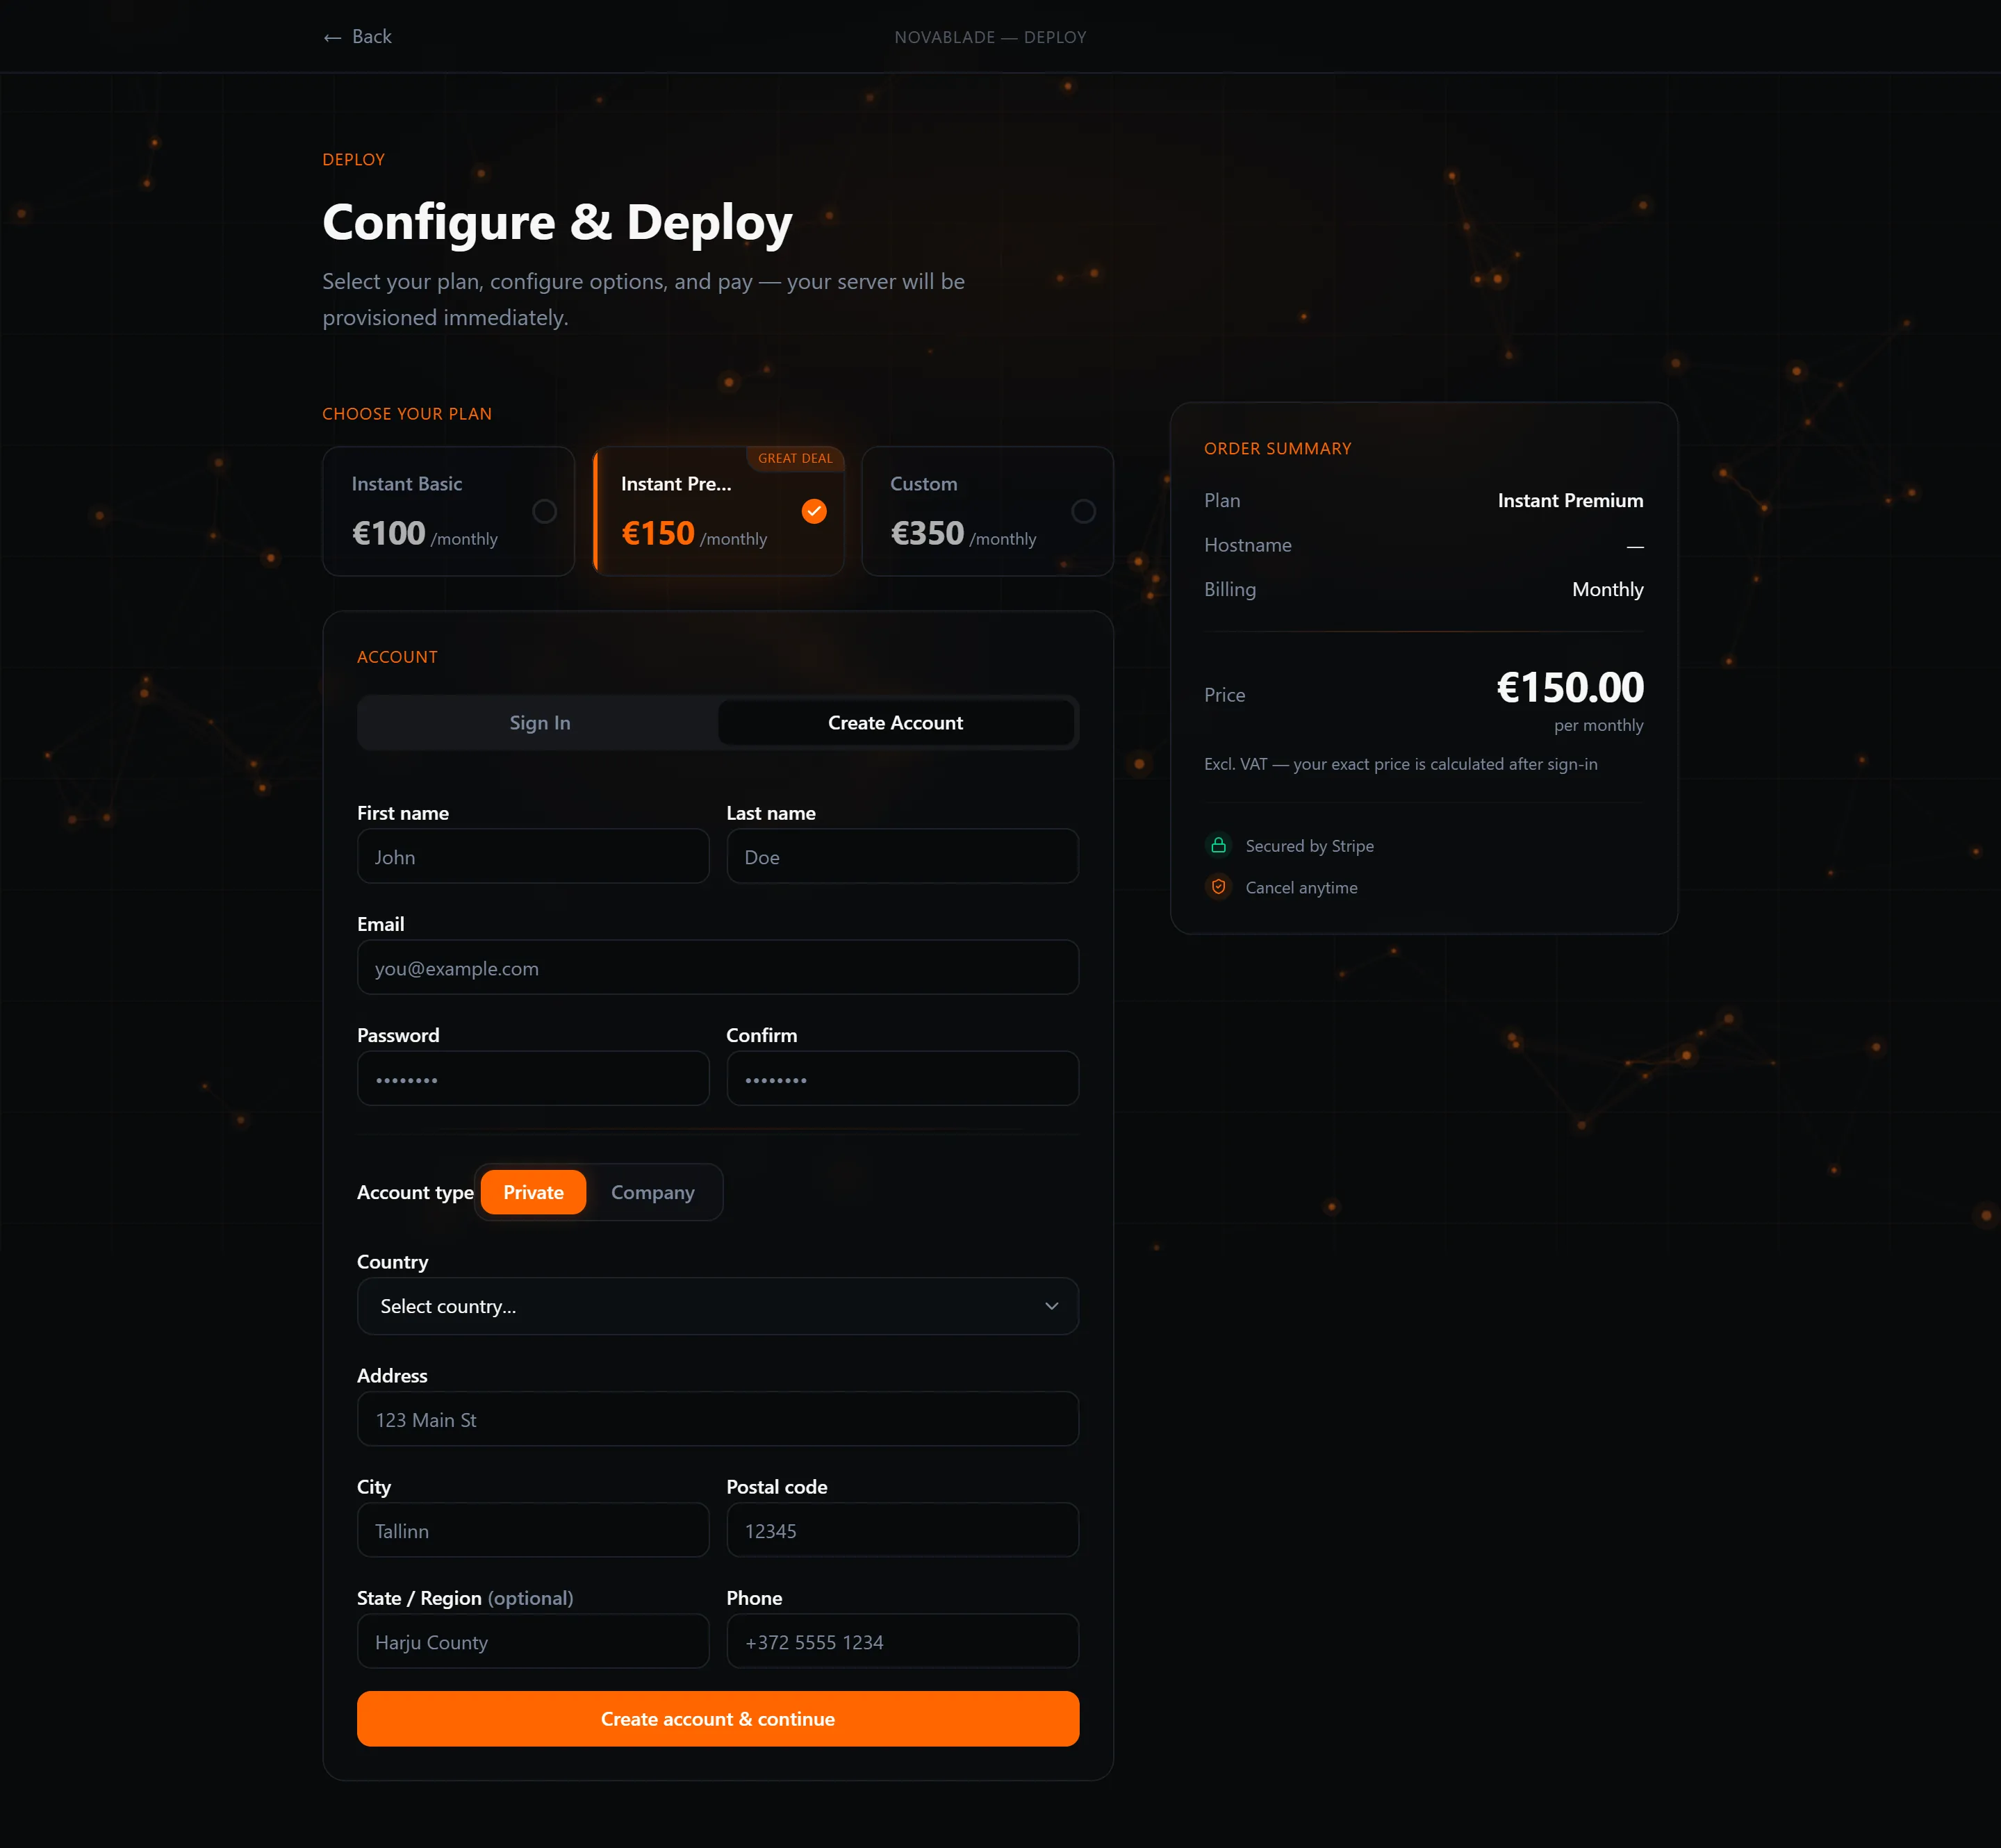
Task: Choose Company account type
Action: tap(652, 1192)
